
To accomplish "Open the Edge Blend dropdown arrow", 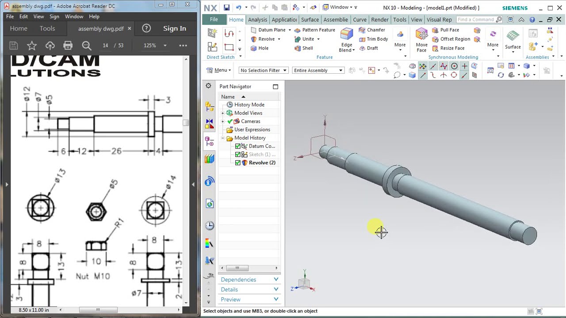I will click(x=353, y=50).
